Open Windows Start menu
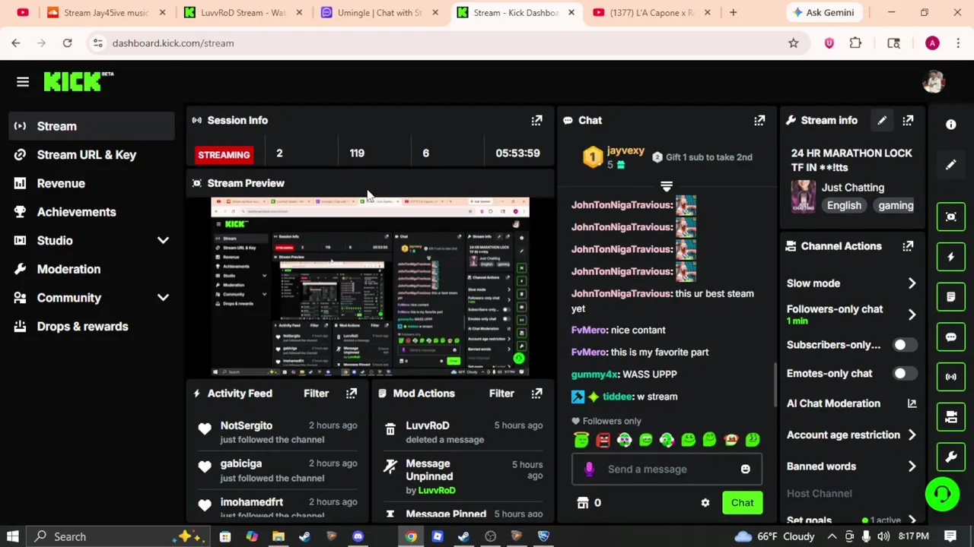 coord(13,536)
